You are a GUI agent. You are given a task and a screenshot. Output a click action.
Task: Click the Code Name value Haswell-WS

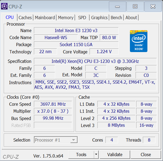click(x=56, y=37)
